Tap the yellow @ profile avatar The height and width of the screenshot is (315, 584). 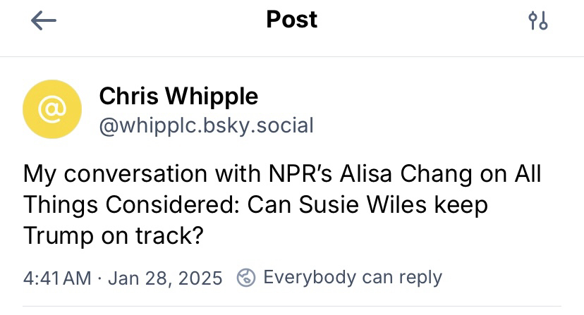tap(52, 109)
